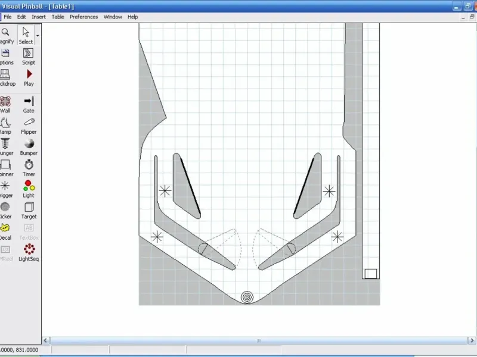Choose the Gate tool
This screenshot has height=357, width=477.
(29, 105)
